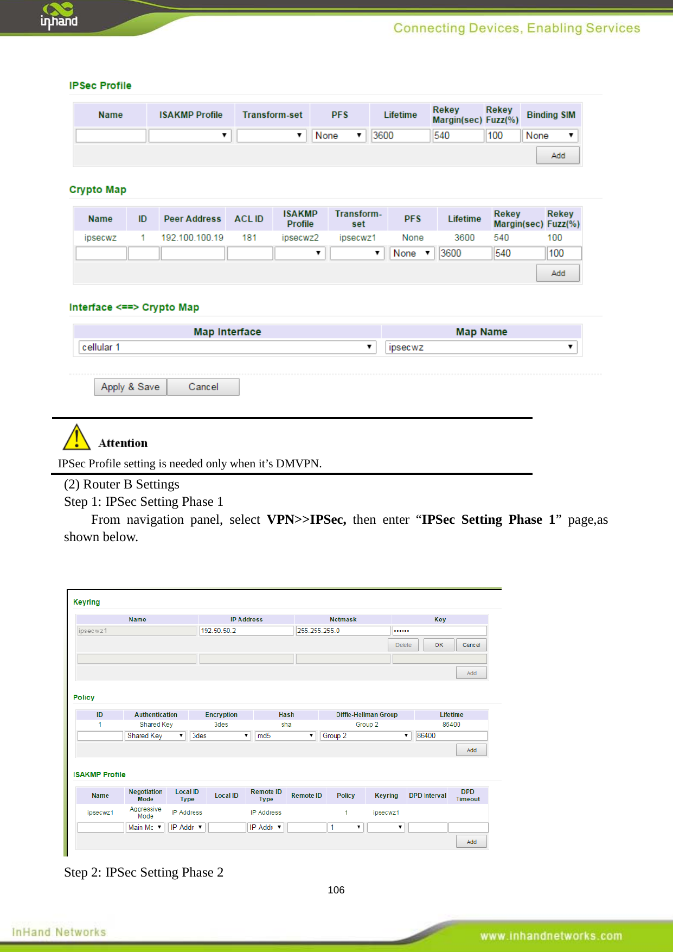The height and width of the screenshot is (952, 673).
Task: Click Cancel button beside Apply & Save
Action: tap(203, 387)
